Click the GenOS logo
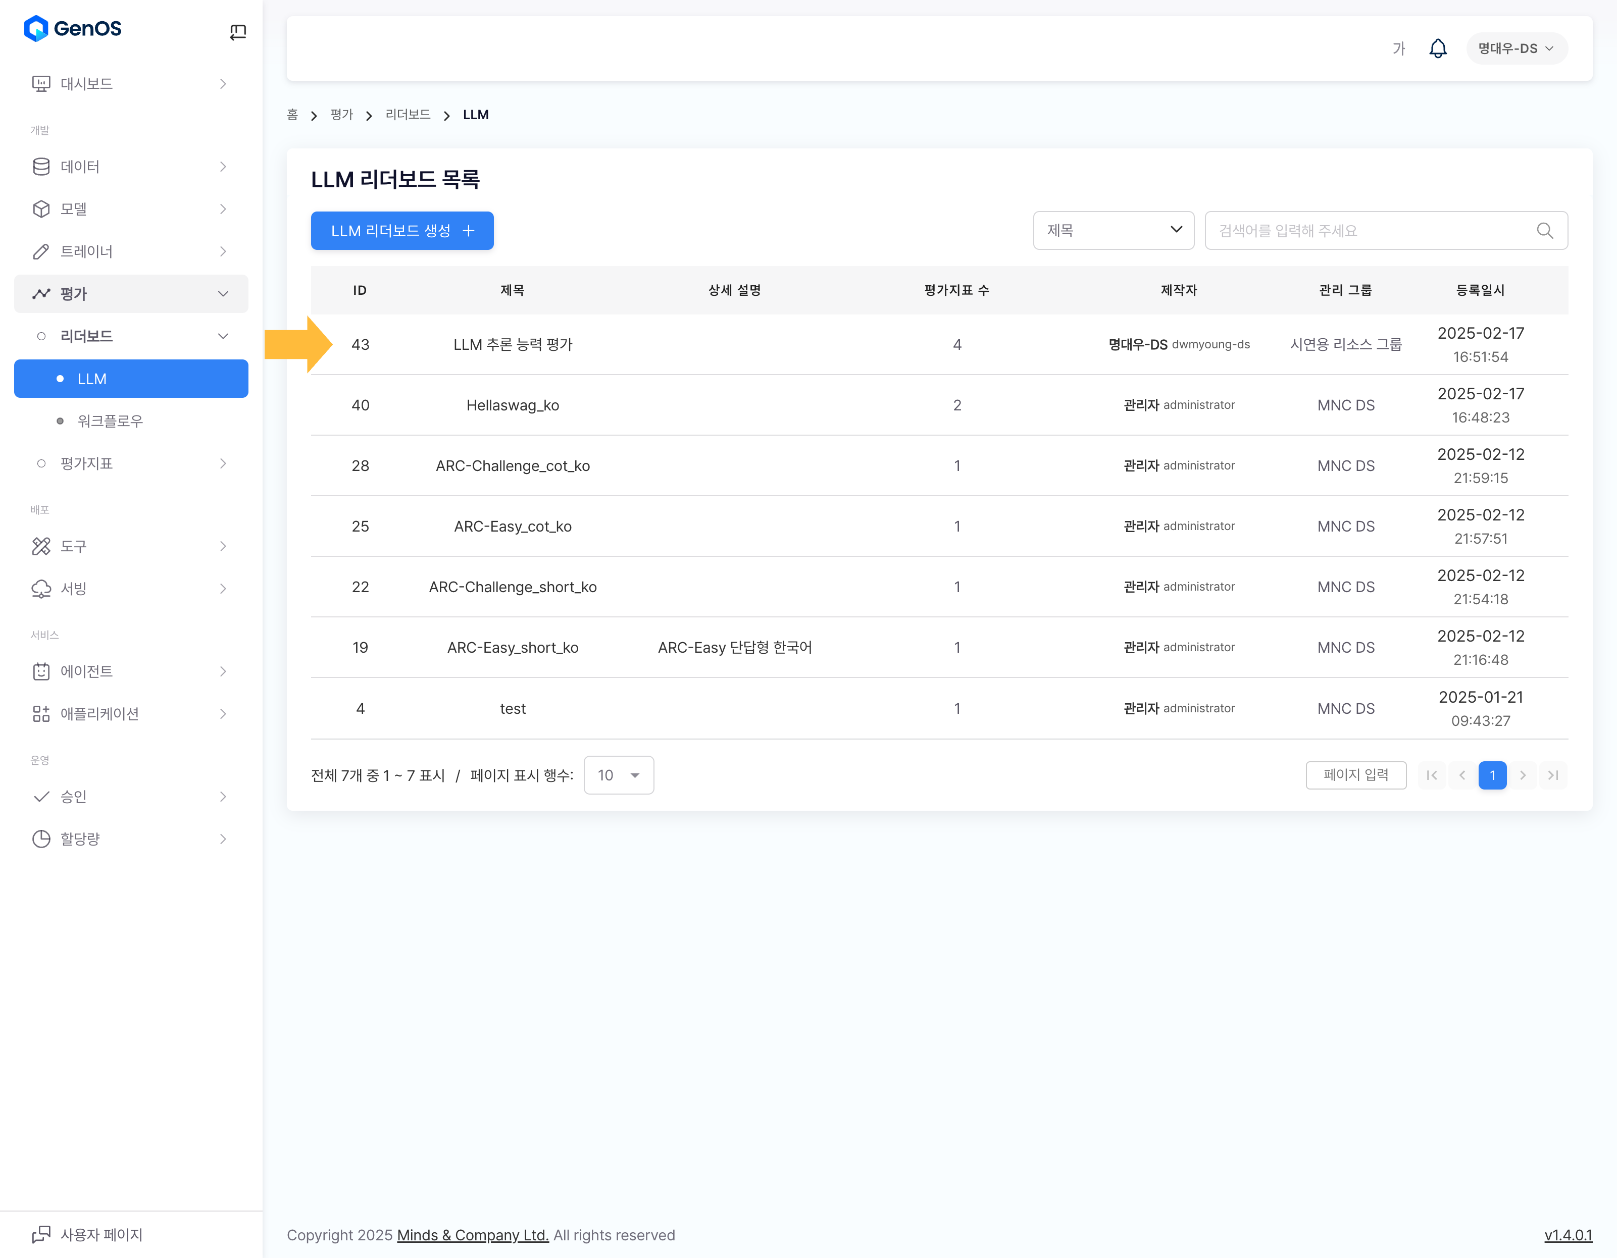The width and height of the screenshot is (1617, 1258). [73, 29]
